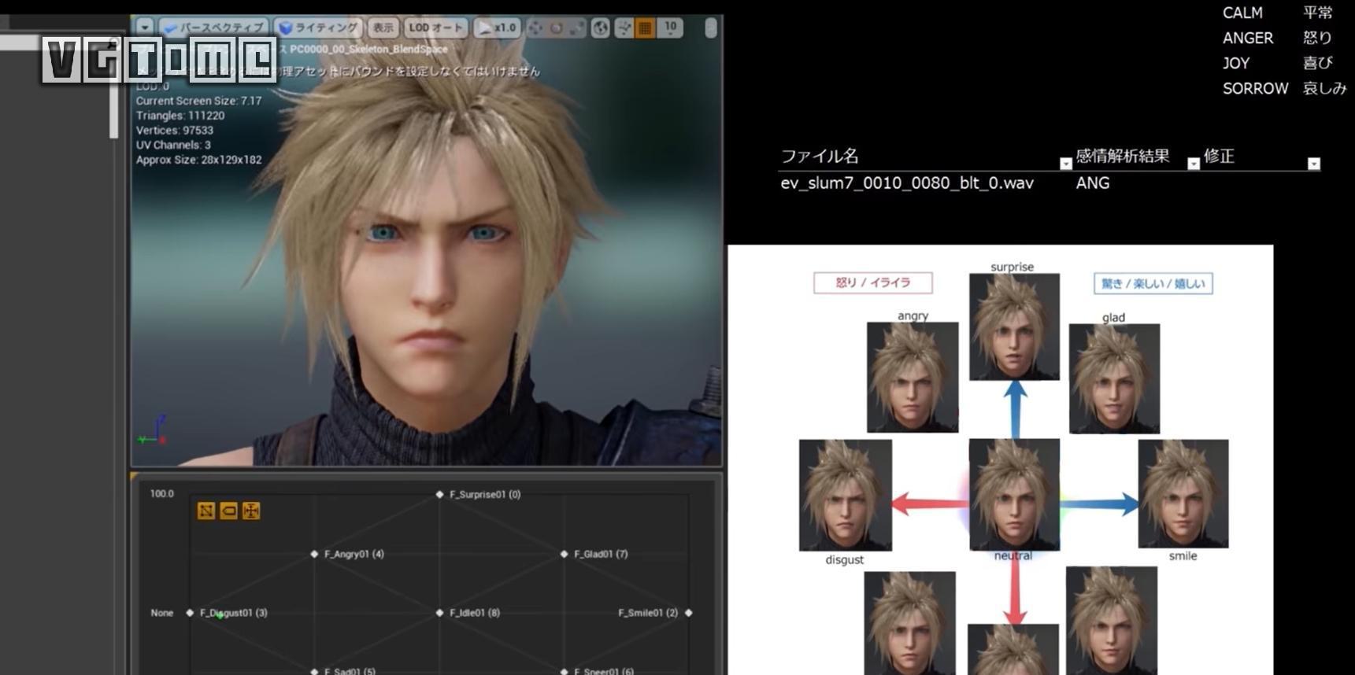Click the x1.0 playback speed button
This screenshot has width=1355, height=675.
[x=497, y=28]
